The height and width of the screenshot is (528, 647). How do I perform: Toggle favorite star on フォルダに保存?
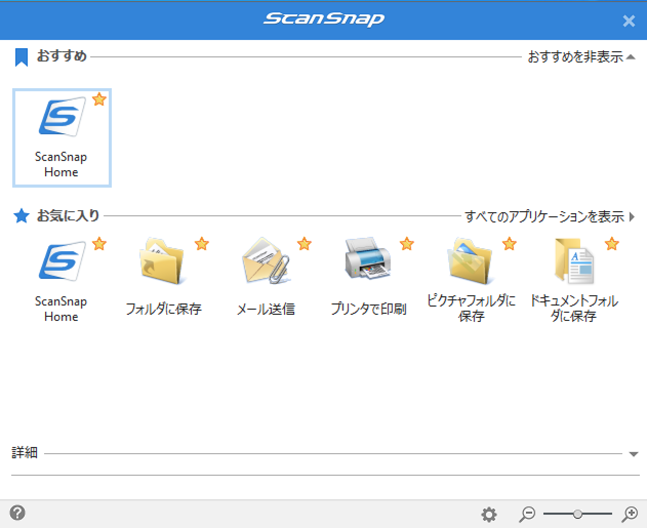(x=202, y=243)
